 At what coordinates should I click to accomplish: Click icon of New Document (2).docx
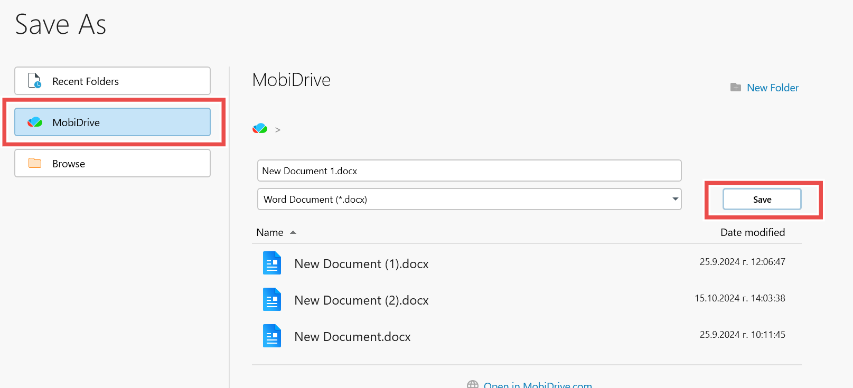(x=272, y=299)
